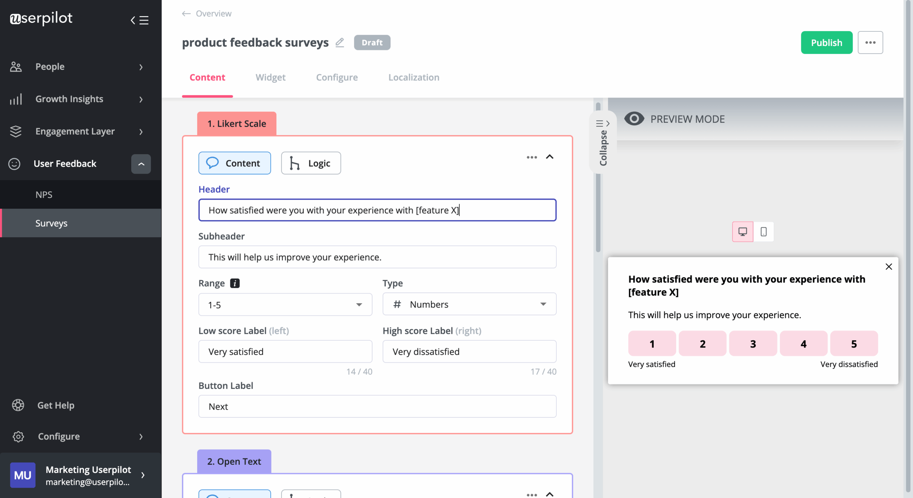The image size is (913, 498).
Task: Open the User Feedback smiley icon in sidebar
Action: point(15,164)
